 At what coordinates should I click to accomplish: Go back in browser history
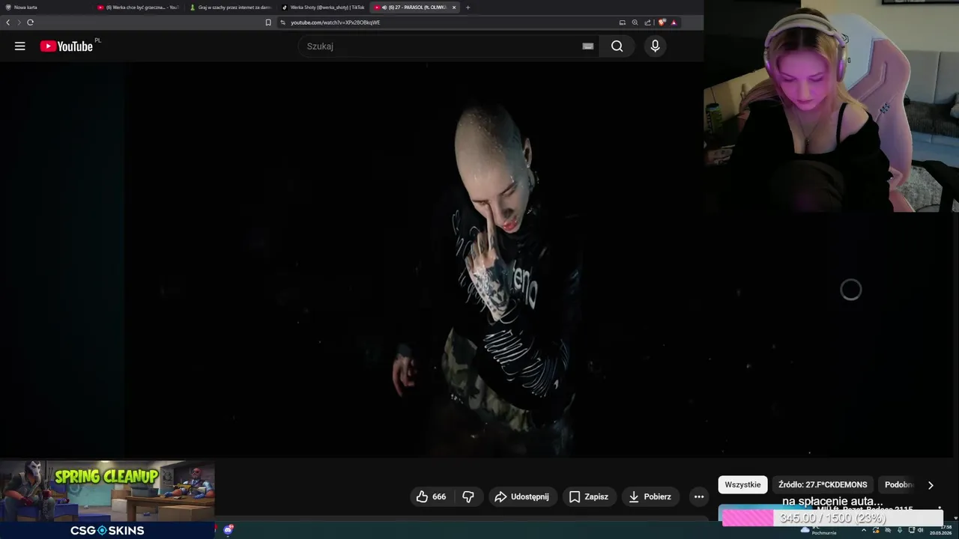point(8,22)
